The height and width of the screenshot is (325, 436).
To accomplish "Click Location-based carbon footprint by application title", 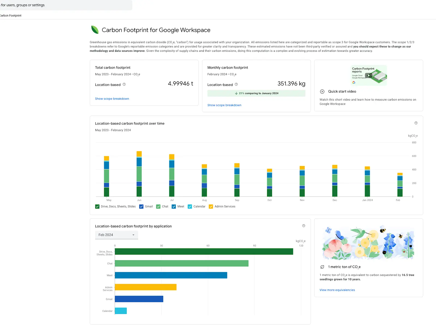I will pos(133,226).
